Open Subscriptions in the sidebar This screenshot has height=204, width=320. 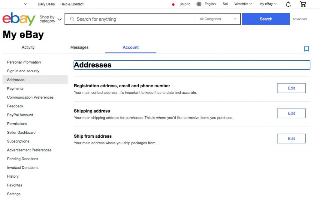(18, 141)
